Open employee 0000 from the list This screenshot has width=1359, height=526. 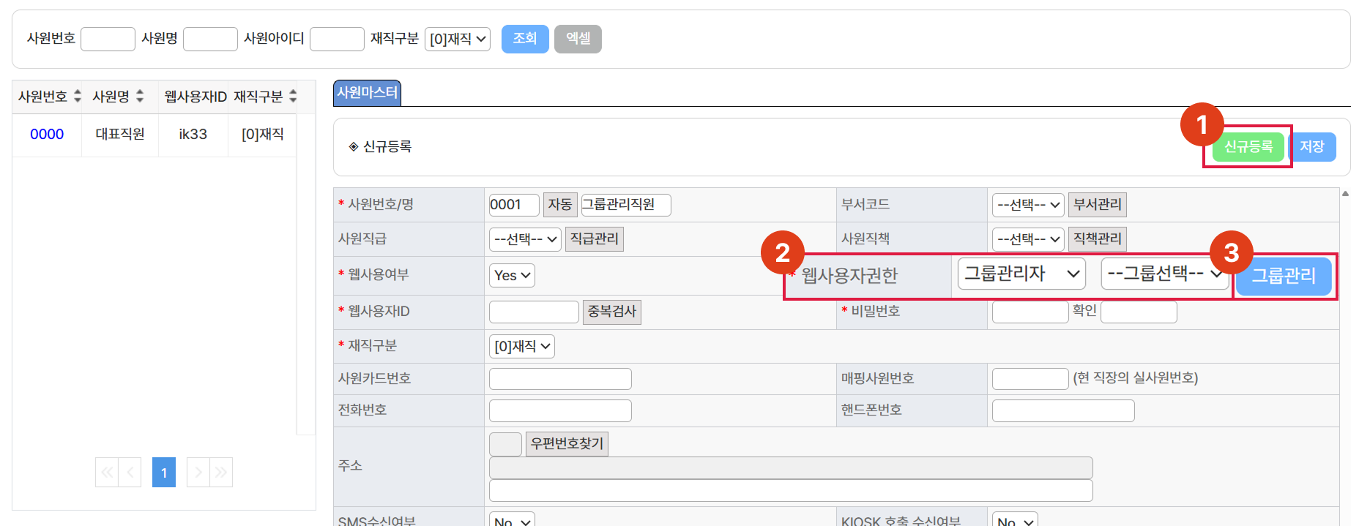47,135
